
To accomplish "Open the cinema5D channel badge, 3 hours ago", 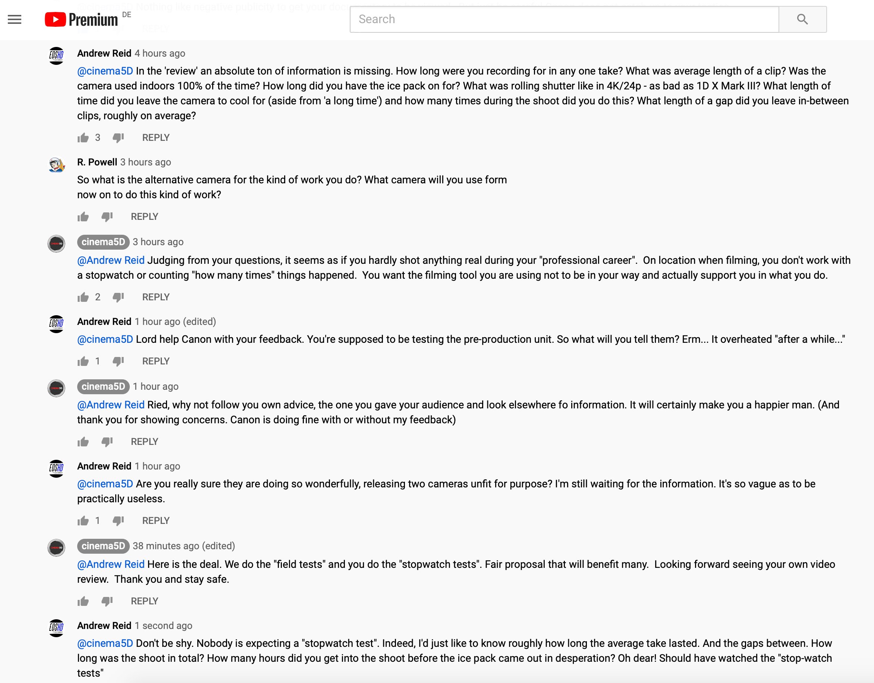I will pyautogui.click(x=103, y=242).
